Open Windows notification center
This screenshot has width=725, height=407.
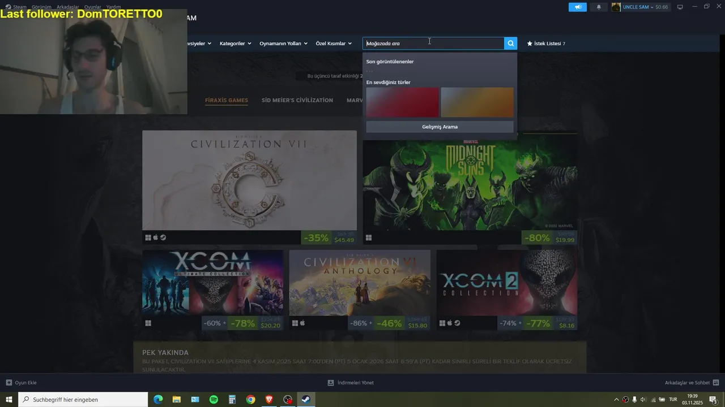point(714,400)
